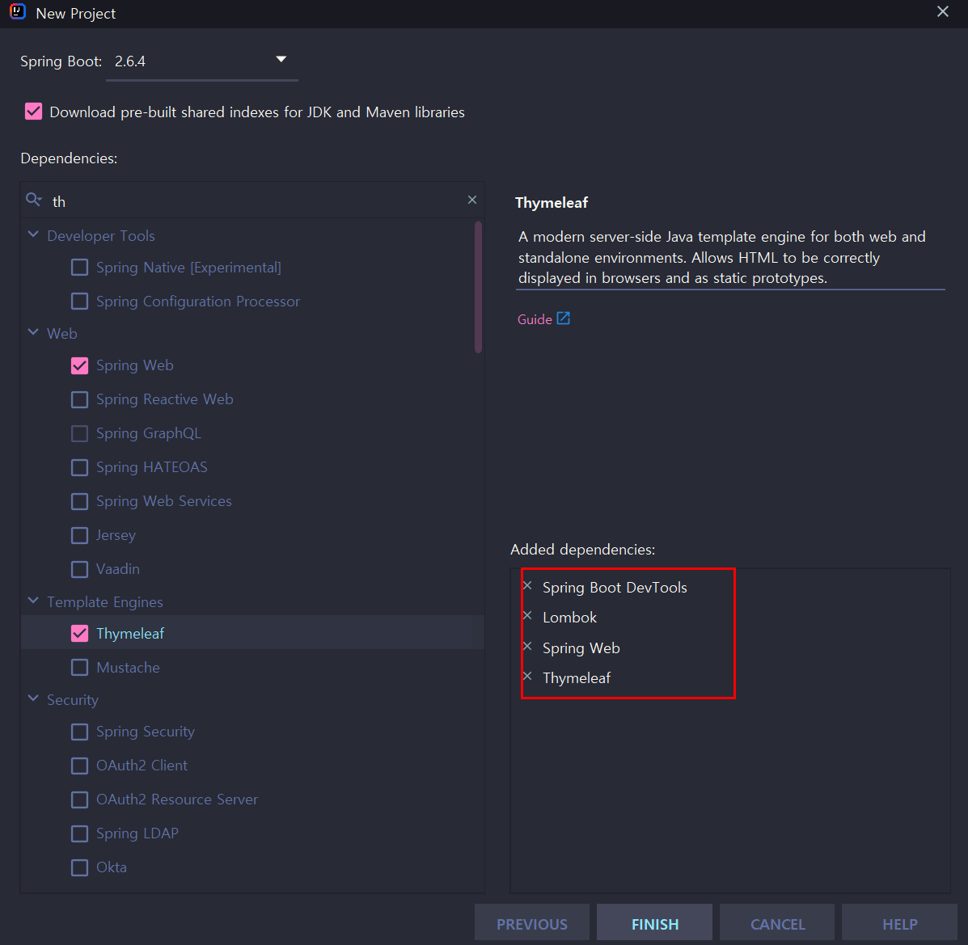
Task: Collapse the Web group
Action: coord(33,332)
